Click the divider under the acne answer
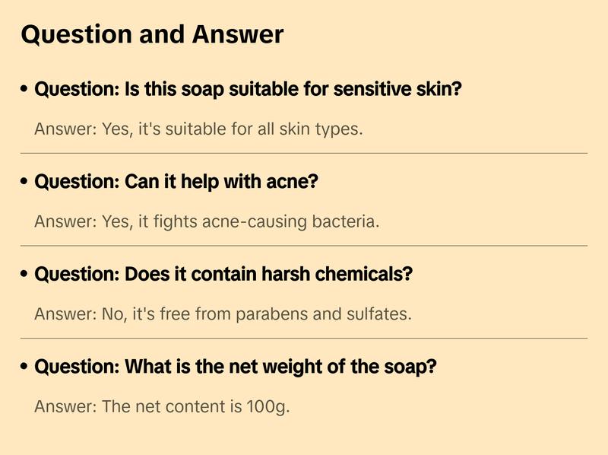This screenshot has height=455, width=608. 304,246
